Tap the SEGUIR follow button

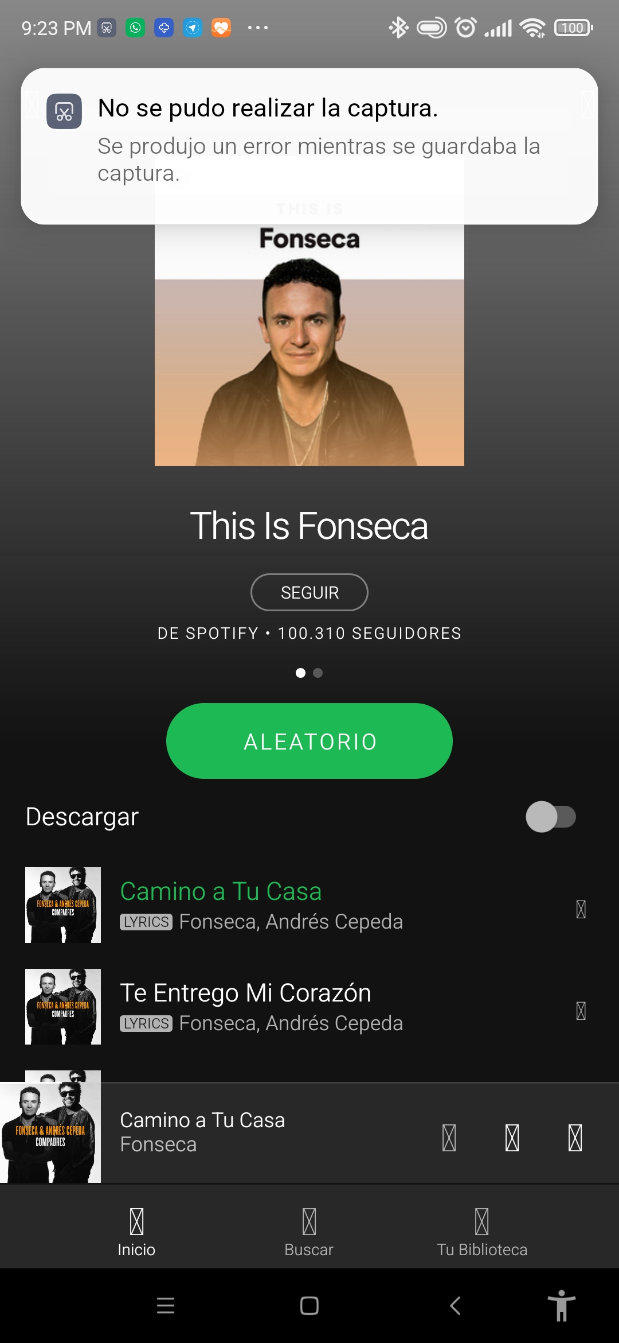(x=309, y=592)
